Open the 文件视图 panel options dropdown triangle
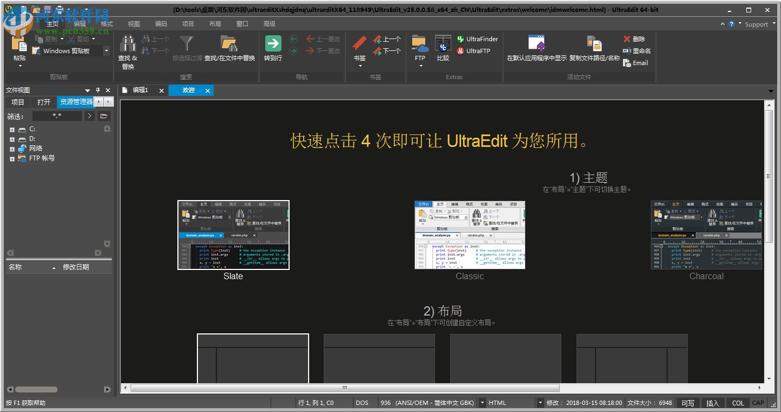Image resolution: width=781 pixels, height=412 pixels. coord(87,91)
